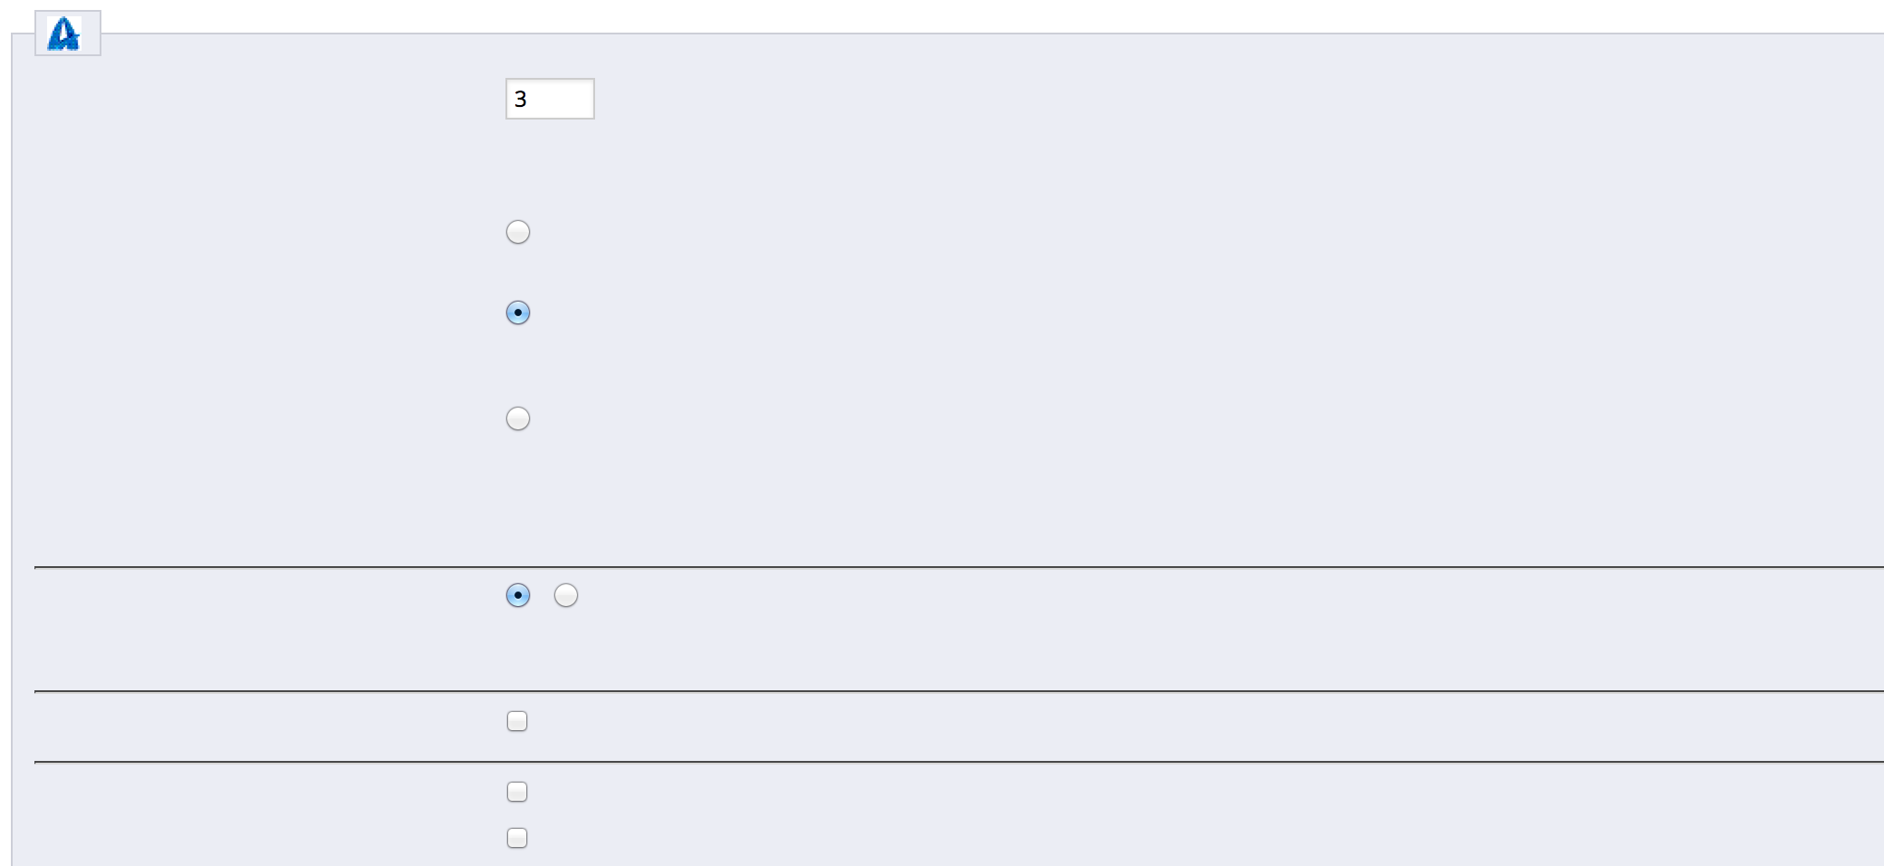Toggle the second-to-last checkbox
This screenshot has height=866, width=1884.
[517, 792]
